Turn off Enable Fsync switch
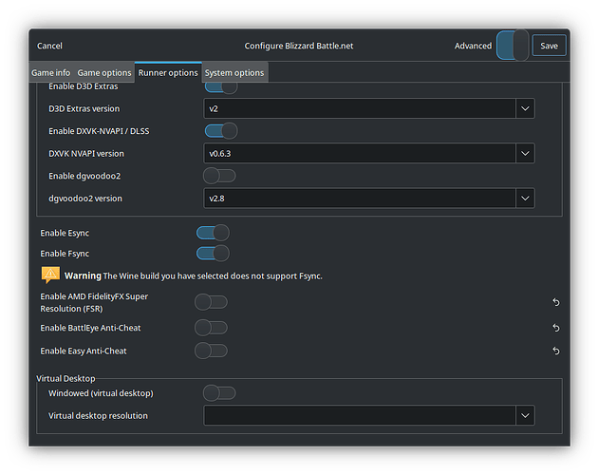598x475 pixels. [213, 253]
